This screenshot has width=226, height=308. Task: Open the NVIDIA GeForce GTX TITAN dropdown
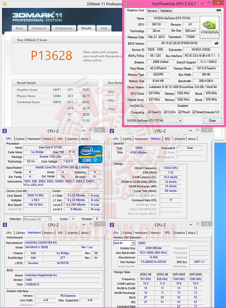154,121
